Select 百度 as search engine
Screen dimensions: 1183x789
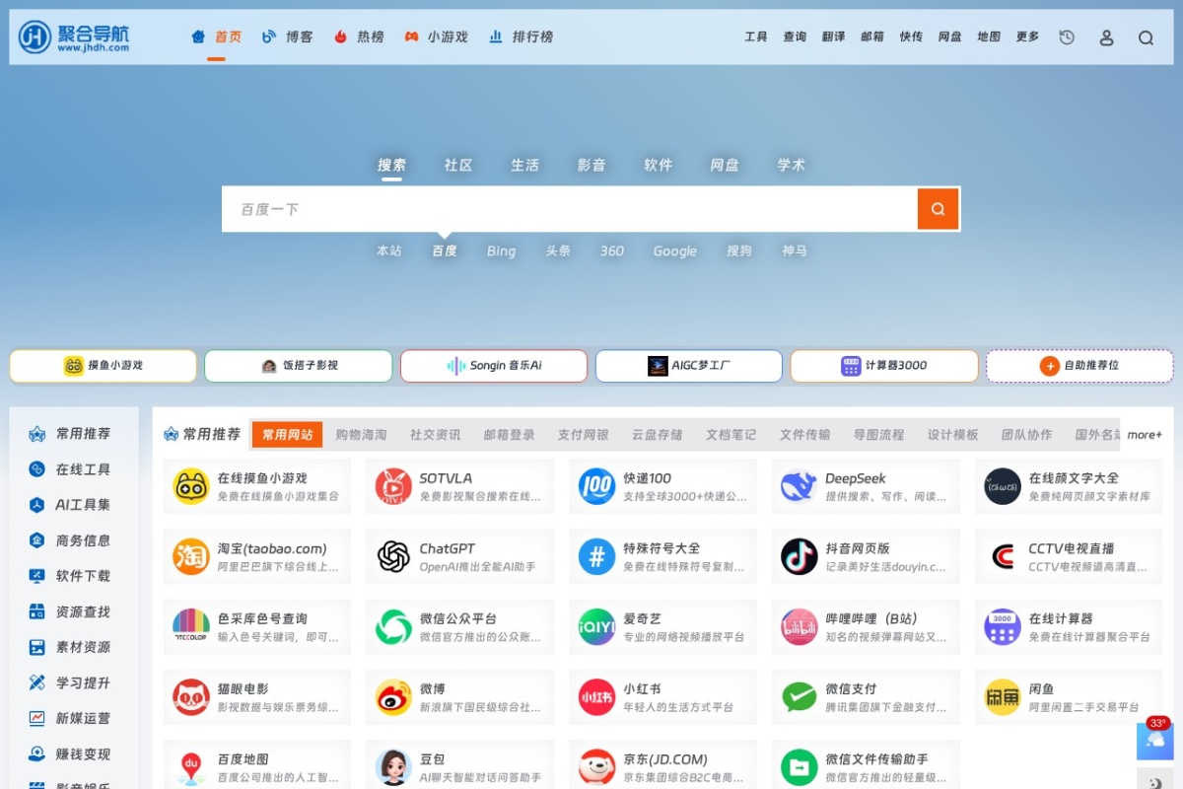point(445,251)
